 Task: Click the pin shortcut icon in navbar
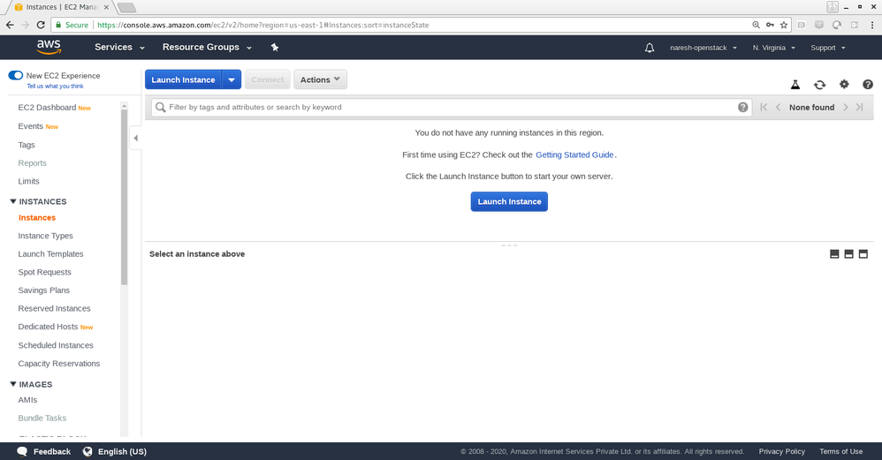(x=275, y=48)
